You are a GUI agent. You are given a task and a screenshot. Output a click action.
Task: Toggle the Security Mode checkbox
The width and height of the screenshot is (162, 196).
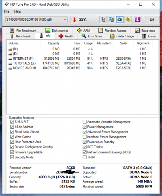pos(12,157)
